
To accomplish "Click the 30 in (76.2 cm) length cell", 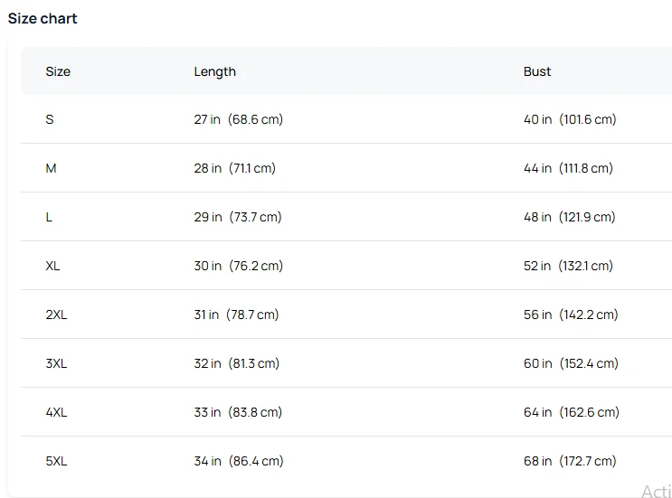I will (238, 266).
